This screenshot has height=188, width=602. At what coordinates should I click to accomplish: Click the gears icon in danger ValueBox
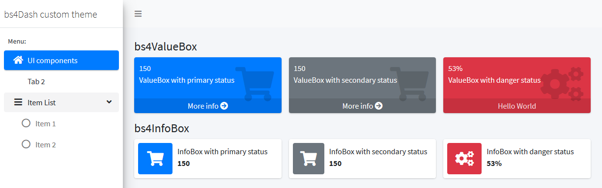[562, 81]
